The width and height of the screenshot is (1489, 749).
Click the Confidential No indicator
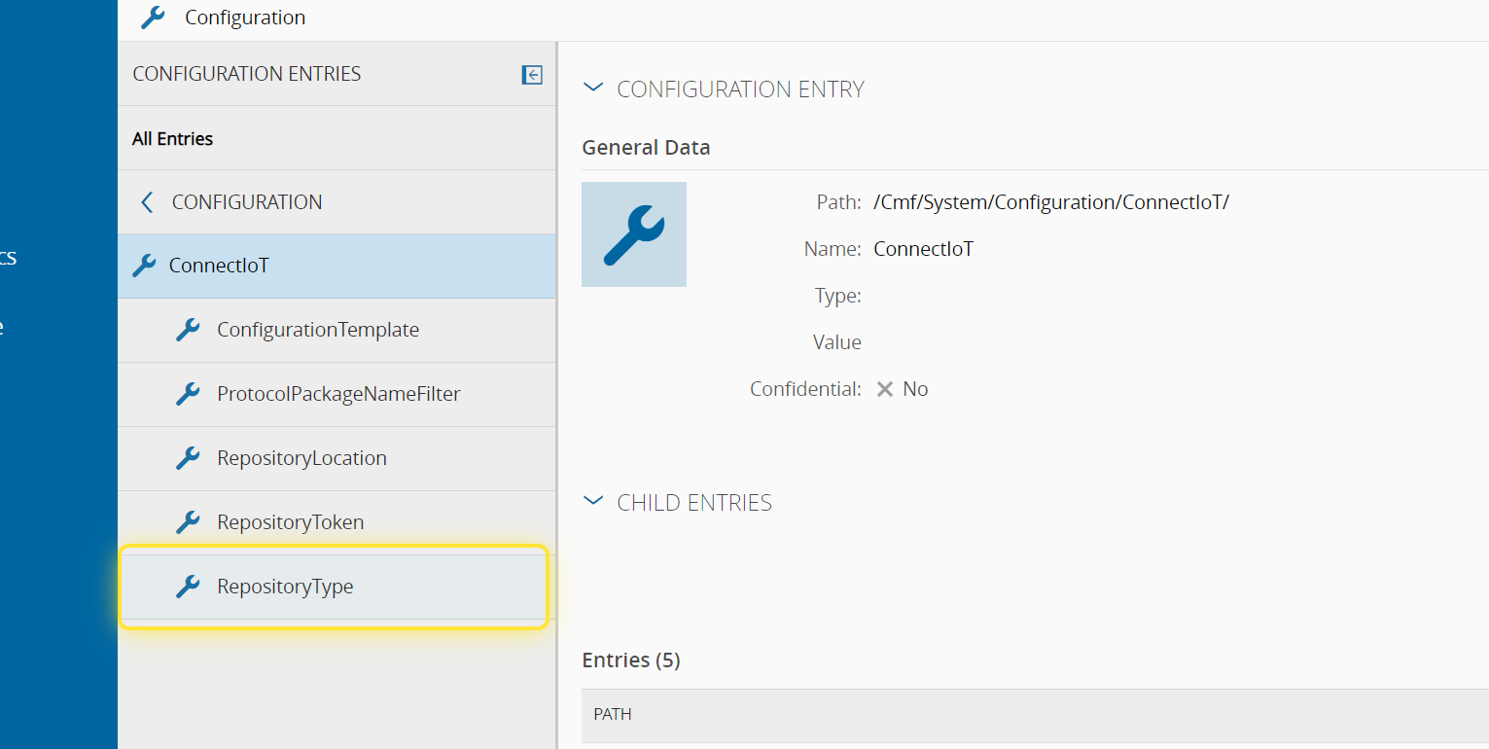tap(902, 389)
